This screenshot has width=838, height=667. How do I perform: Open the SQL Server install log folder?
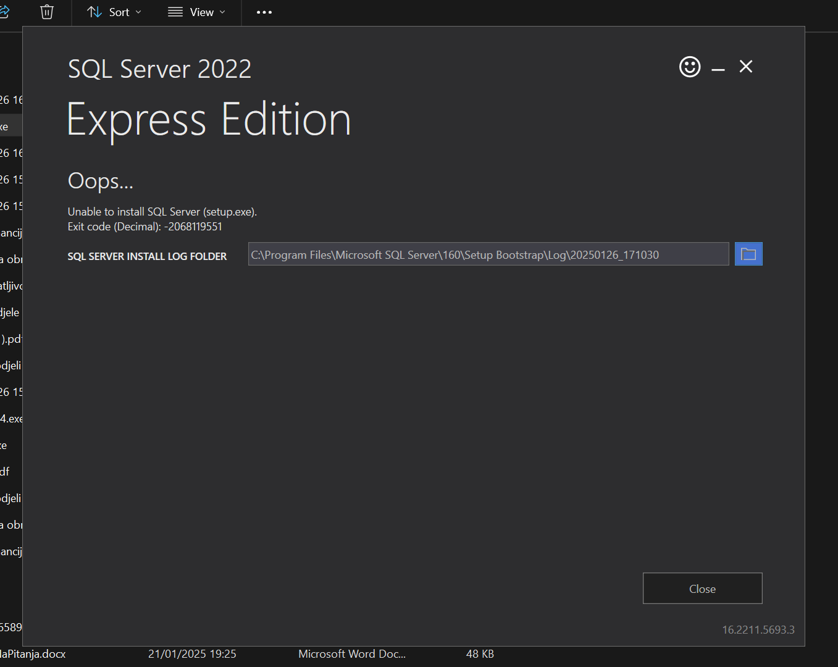[748, 254]
